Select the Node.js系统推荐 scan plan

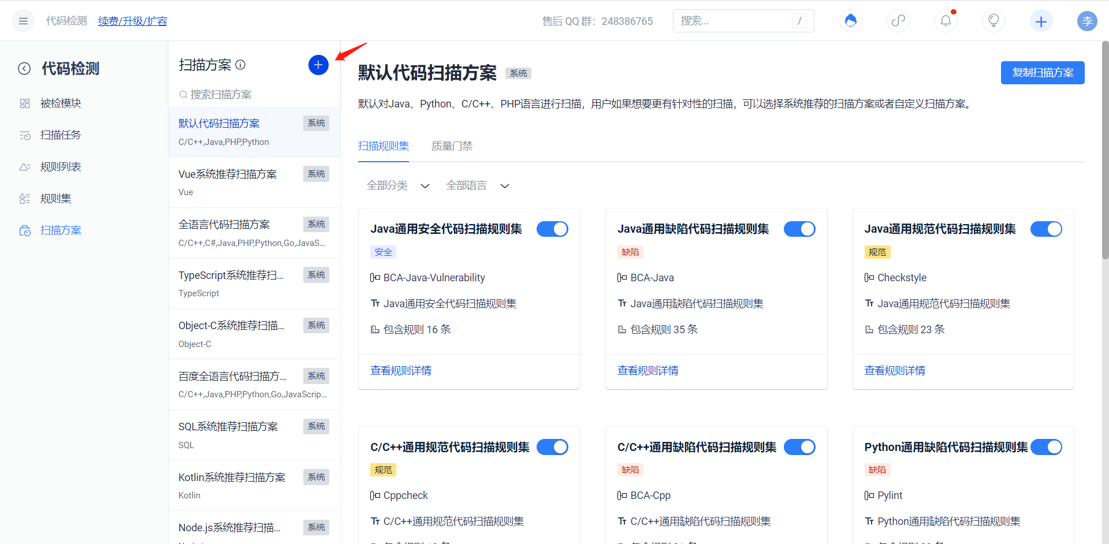(254, 528)
